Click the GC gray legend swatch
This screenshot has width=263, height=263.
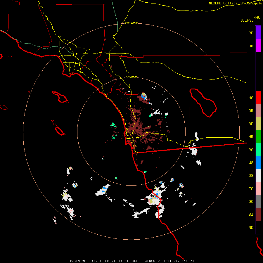coord(258,201)
